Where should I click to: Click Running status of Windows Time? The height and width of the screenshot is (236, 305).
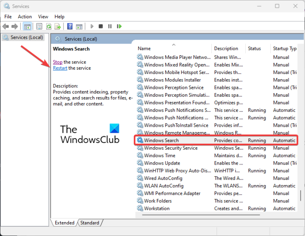[x=257, y=155]
